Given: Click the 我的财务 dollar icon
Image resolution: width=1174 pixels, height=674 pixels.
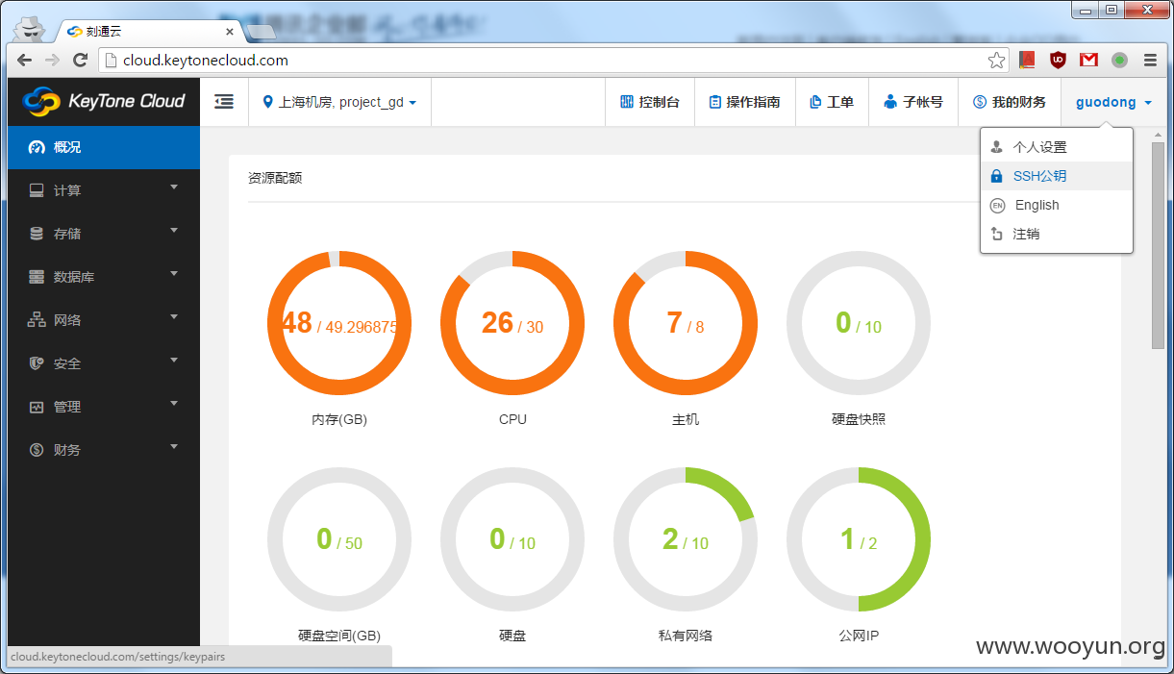Looking at the screenshot, I should (x=980, y=102).
